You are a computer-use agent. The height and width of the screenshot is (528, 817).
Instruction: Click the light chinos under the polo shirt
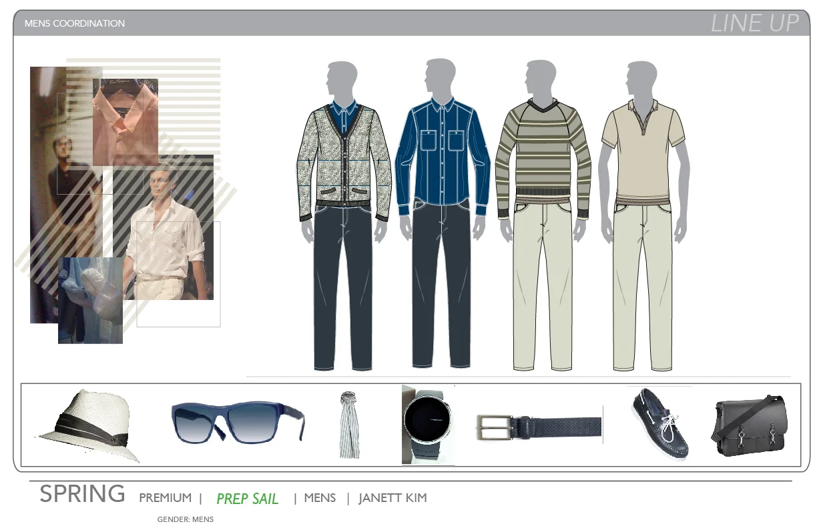click(x=643, y=287)
